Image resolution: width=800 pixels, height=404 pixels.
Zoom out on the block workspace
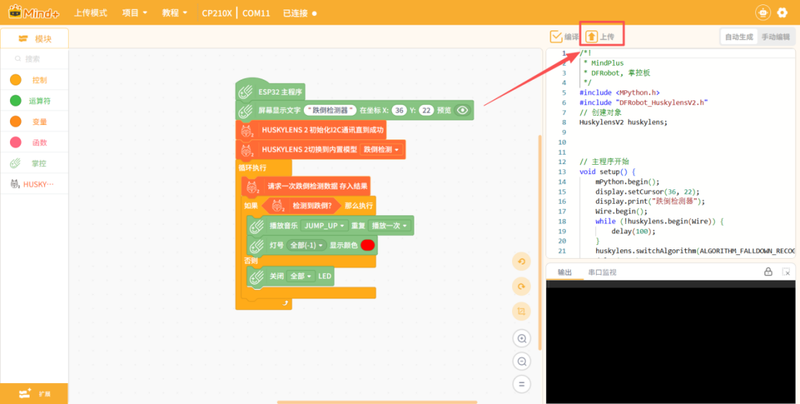point(521,361)
